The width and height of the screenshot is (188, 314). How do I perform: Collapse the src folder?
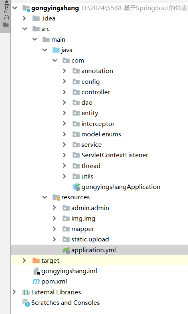click(24, 28)
